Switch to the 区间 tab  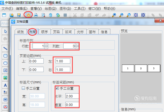pos(68,32)
